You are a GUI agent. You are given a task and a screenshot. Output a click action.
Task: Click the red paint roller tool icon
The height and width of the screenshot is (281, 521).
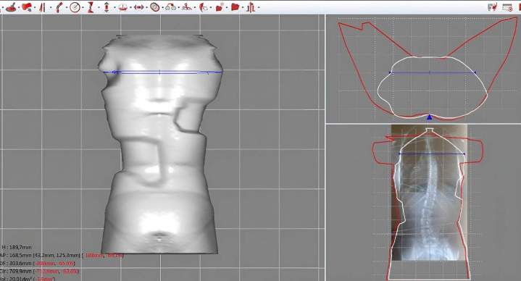coord(27,7)
